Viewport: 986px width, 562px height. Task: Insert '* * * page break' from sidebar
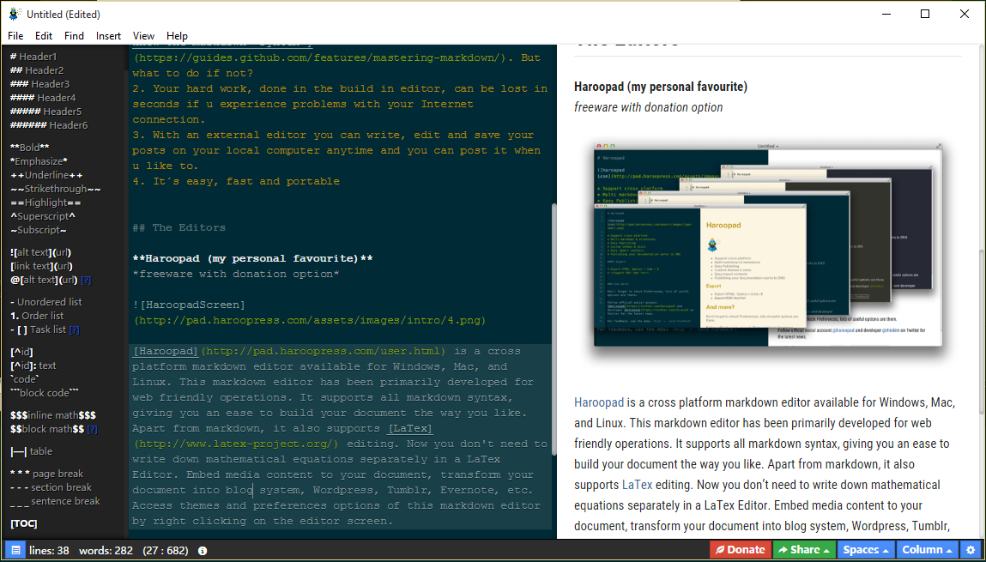click(46, 474)
